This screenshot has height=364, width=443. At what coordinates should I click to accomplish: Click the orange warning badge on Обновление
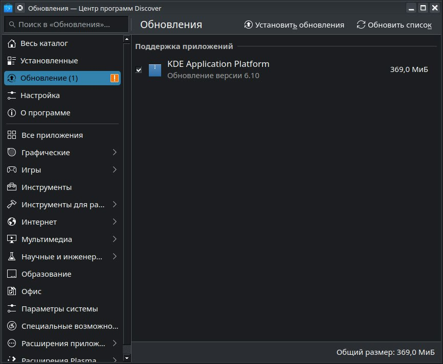click(115, 78)
